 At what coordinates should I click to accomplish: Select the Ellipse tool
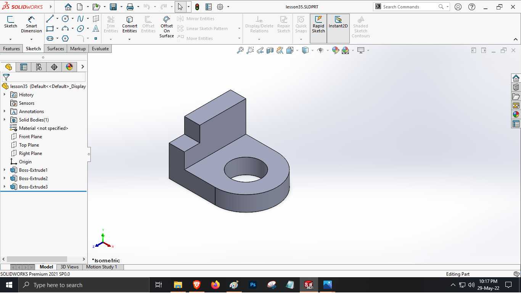click(x=80, y=29)
